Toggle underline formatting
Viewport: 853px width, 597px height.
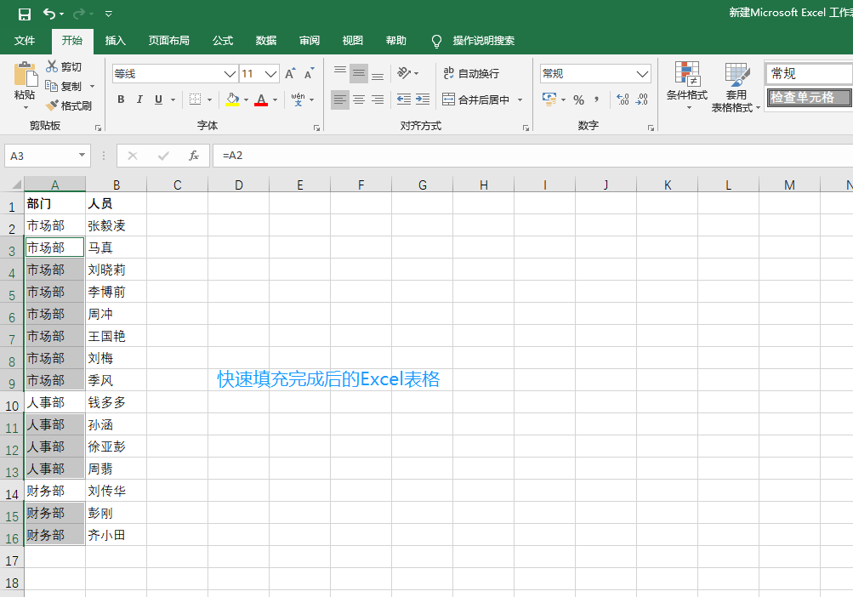tap(160, 99)
